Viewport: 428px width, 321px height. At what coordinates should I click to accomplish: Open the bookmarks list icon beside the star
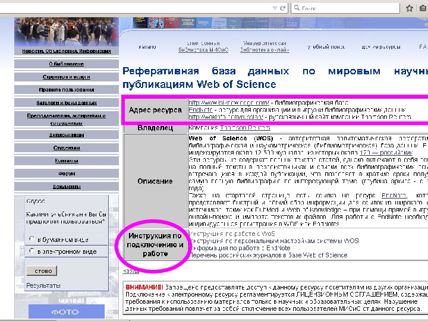pos(423,8)
